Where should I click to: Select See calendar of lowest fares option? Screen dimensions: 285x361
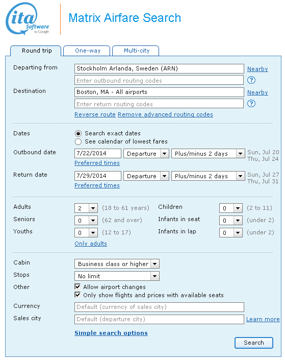(78, 141)
